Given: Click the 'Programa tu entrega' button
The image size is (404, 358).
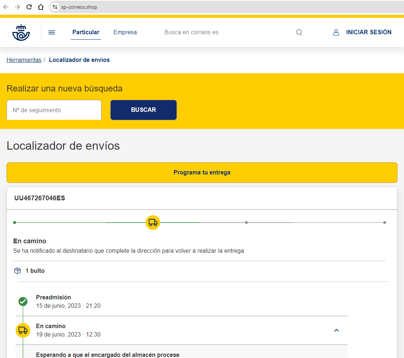Looking at the screenshot, I should 202,172.
